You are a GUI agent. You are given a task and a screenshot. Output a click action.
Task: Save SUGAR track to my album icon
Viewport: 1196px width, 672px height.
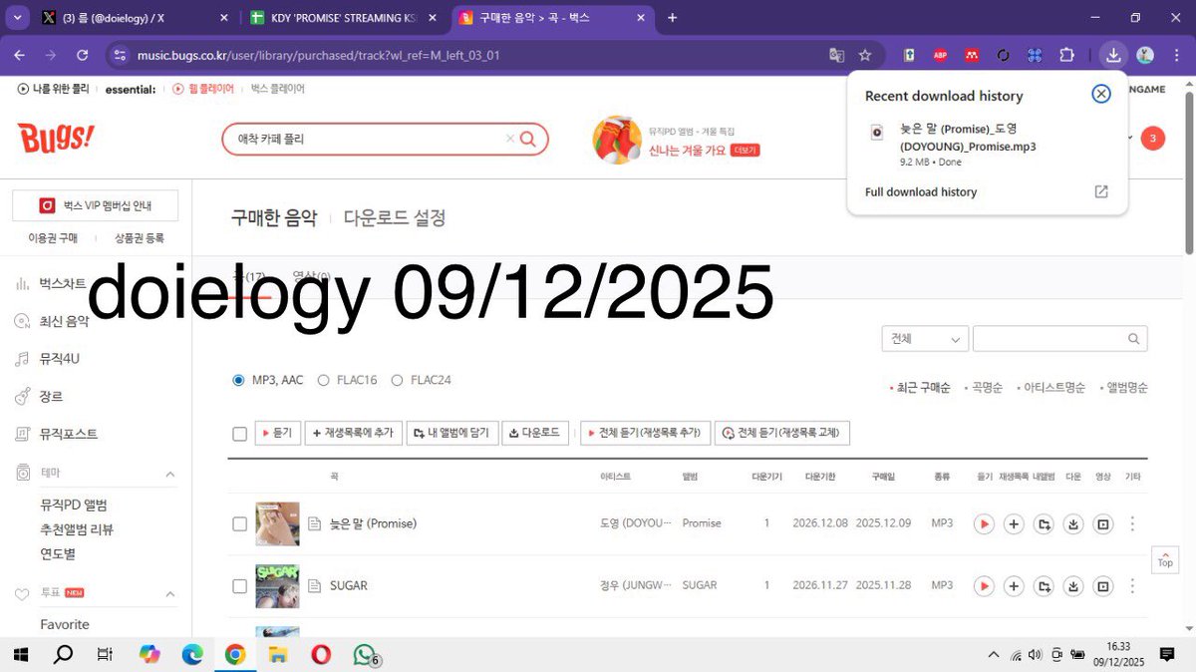(1044, 585)
